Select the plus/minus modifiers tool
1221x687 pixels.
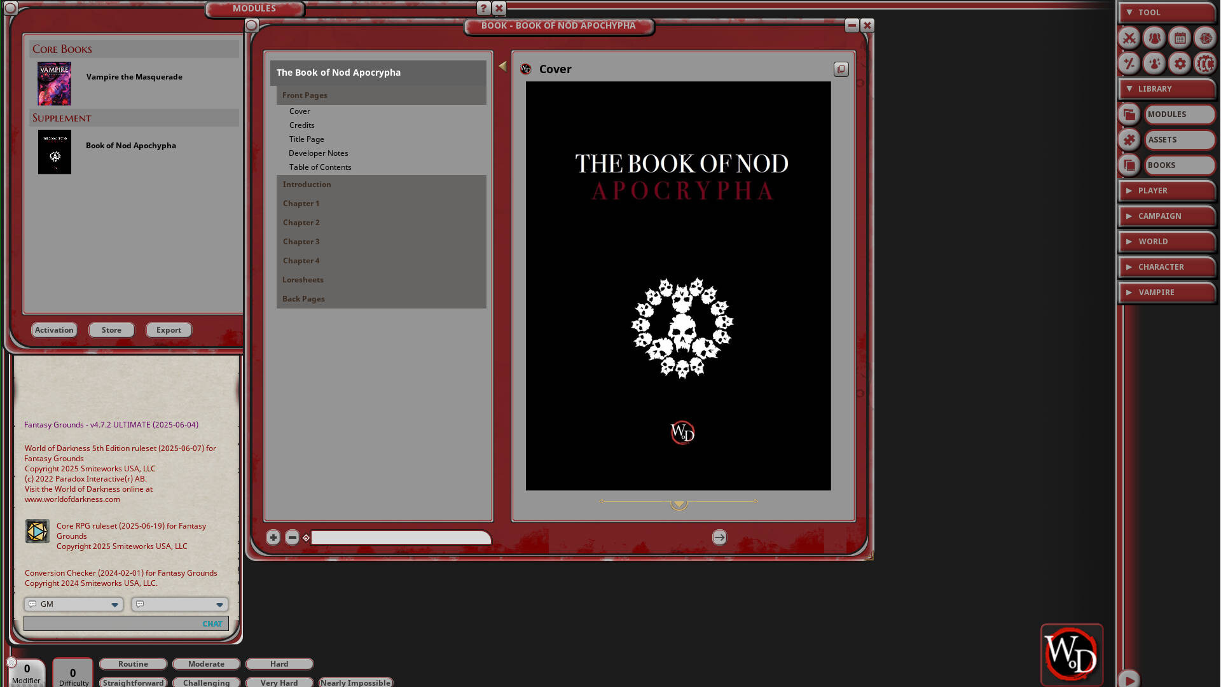point(1129,64)
